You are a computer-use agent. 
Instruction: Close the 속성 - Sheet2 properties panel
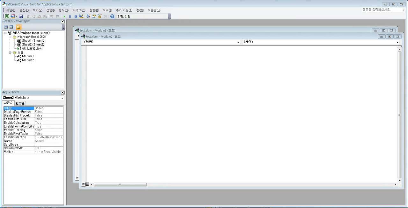coord(62,93)
